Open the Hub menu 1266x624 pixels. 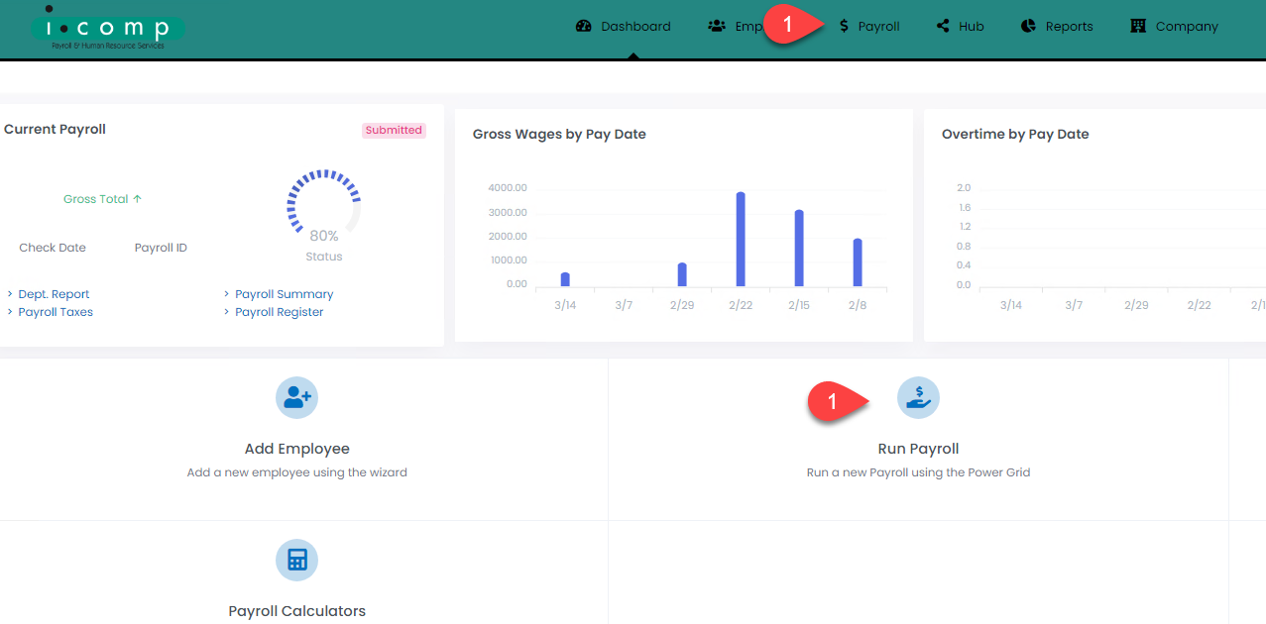[x=960, y=27]
